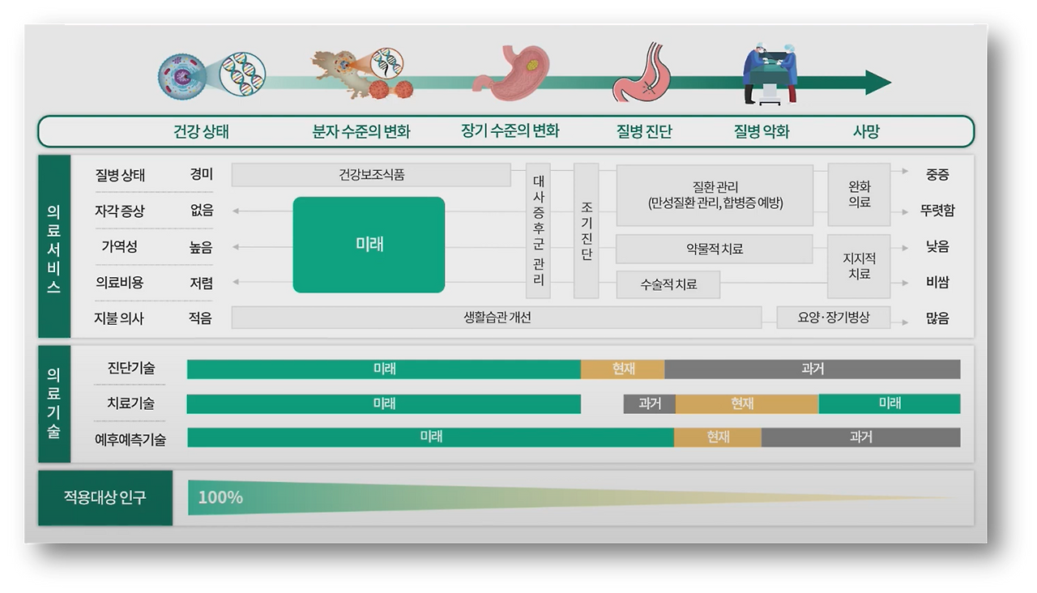Click the green 미래 box

369,244
